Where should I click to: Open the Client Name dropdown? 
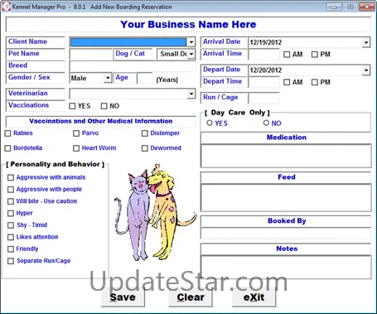191,42
